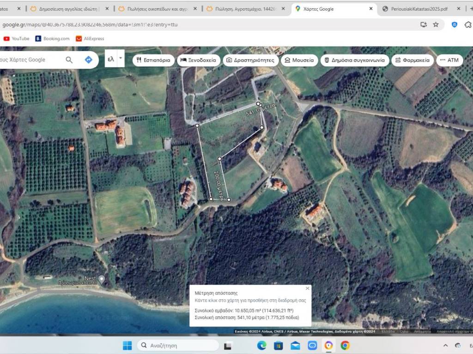Screen dimensions: 473x354
Task: Open Microsoft Store from the taskbar
Action: [279, 345]
